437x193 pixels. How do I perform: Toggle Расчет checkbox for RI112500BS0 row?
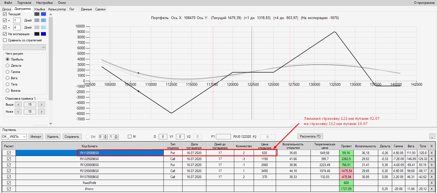pos(9,153)
